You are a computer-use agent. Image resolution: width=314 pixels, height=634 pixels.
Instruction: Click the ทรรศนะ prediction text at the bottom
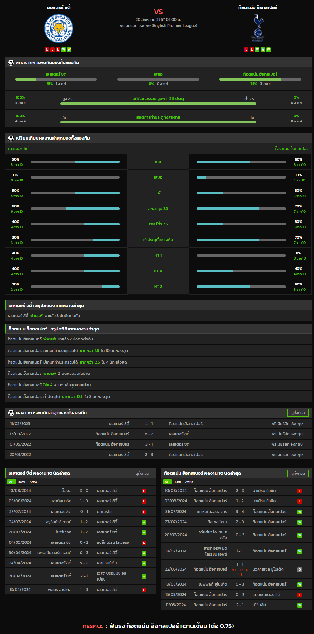click(x=158, y=626)
